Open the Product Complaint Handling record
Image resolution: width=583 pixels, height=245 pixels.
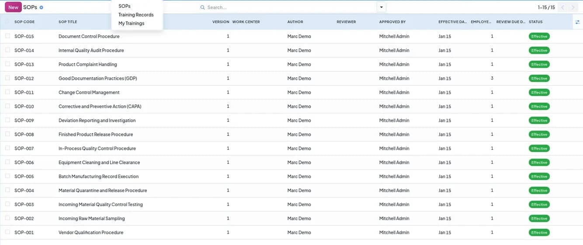click(x=88, y=64)
